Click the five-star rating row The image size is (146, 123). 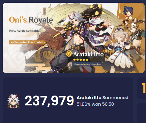coord(81,60)
